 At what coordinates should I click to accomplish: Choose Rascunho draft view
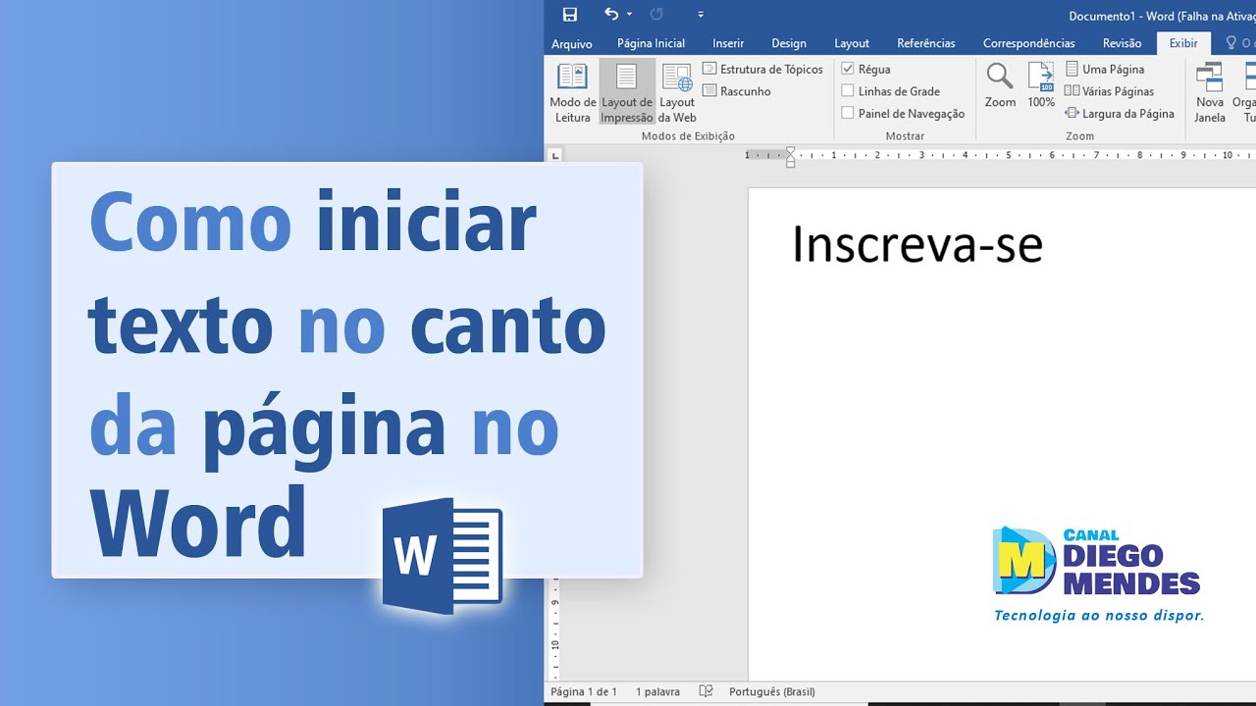point(737,91)
